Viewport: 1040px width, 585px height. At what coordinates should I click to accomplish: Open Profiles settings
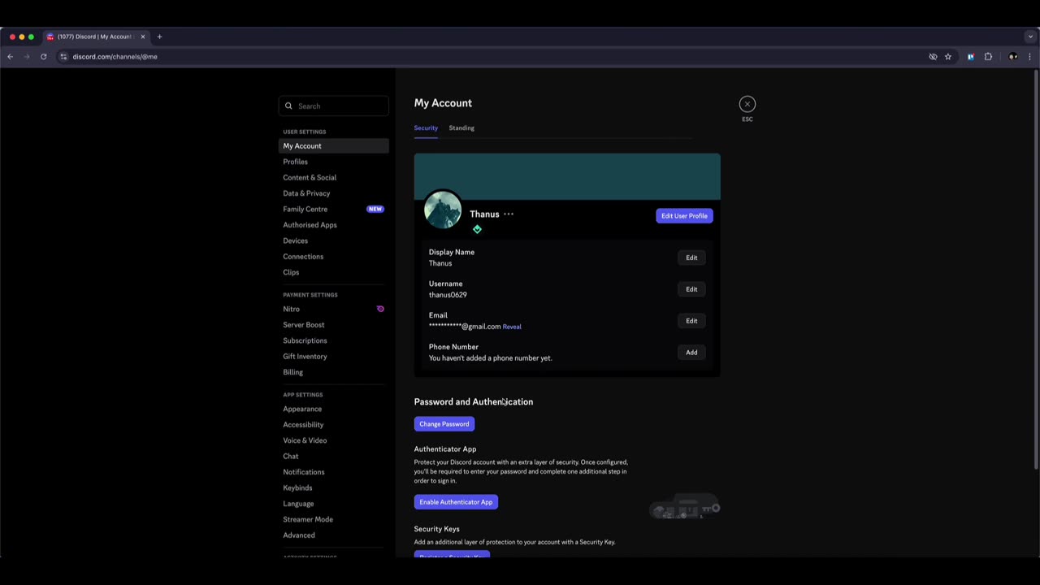[334, 162]
